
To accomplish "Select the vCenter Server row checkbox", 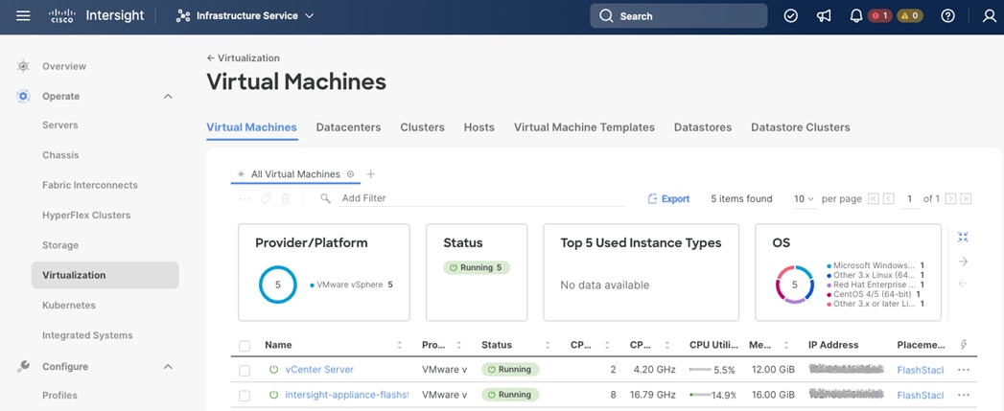I will coord(245,371).
